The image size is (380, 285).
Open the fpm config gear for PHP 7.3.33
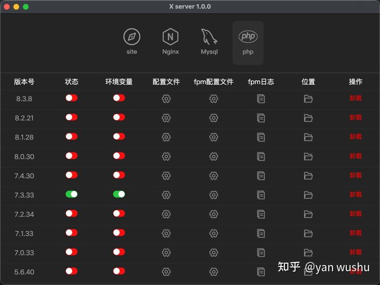pyautogui.click(x=214, y=195)
